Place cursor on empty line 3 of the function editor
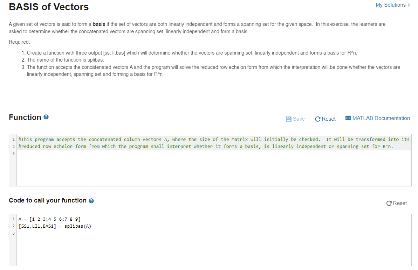 (70, 153)
